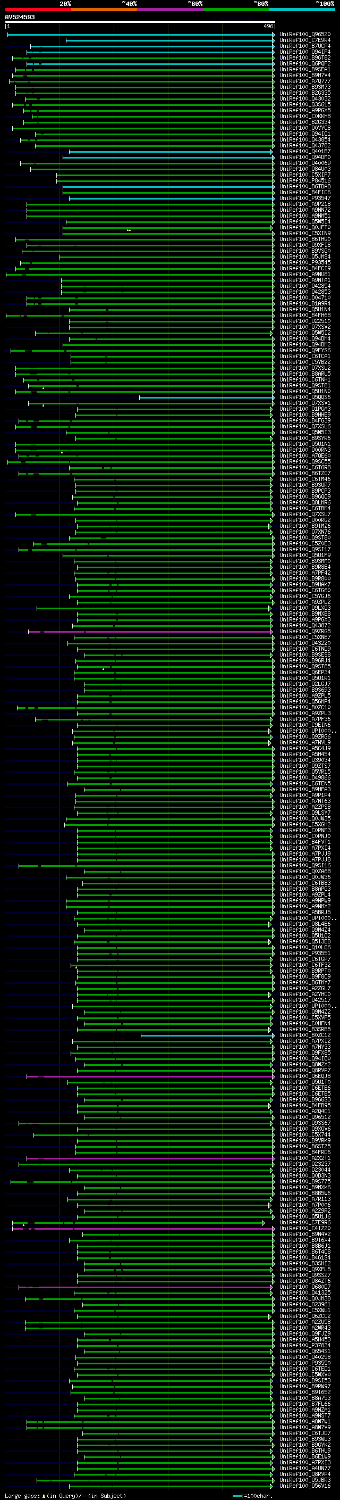Click the UniRef100_C9EIN6 label
The height and width of the screenshot is (1500, 340).
[x=304, y=726]
